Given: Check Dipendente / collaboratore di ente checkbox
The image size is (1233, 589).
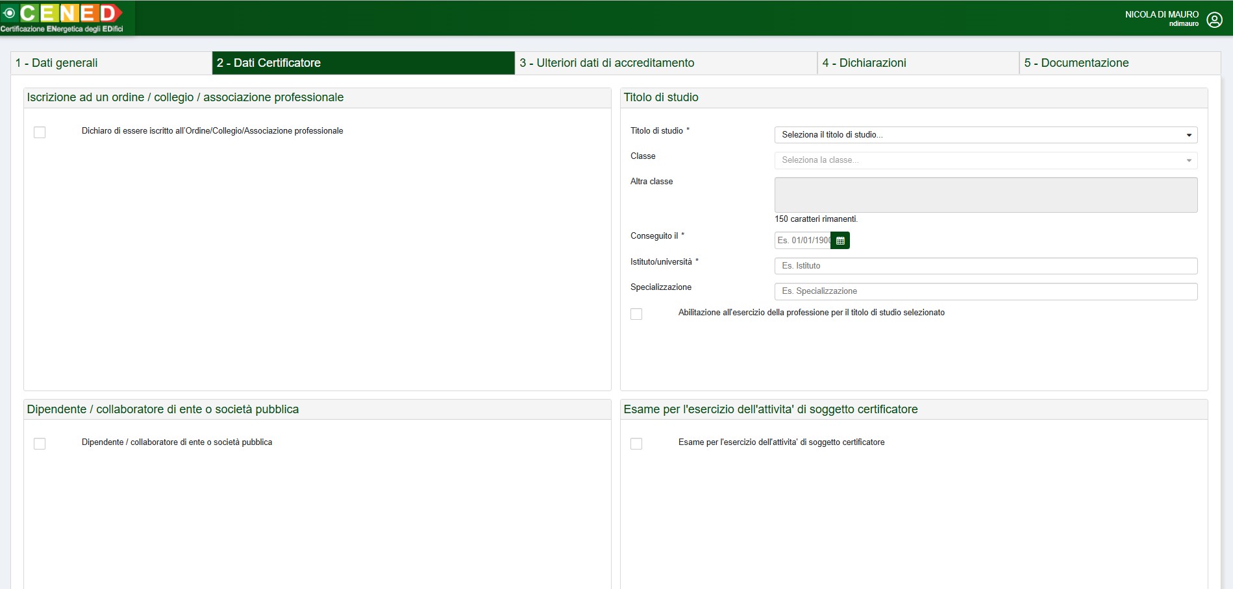Looking at the screenshot, I should (x=40, y=444).
